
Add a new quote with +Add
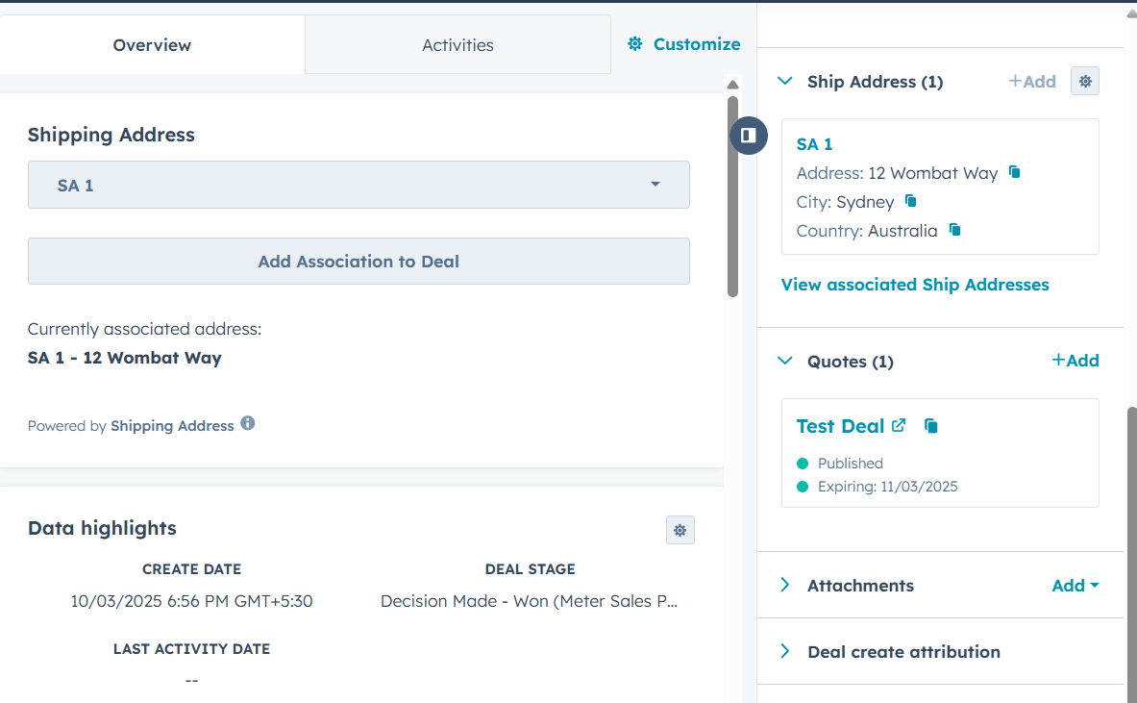(x=1075, y=360)
